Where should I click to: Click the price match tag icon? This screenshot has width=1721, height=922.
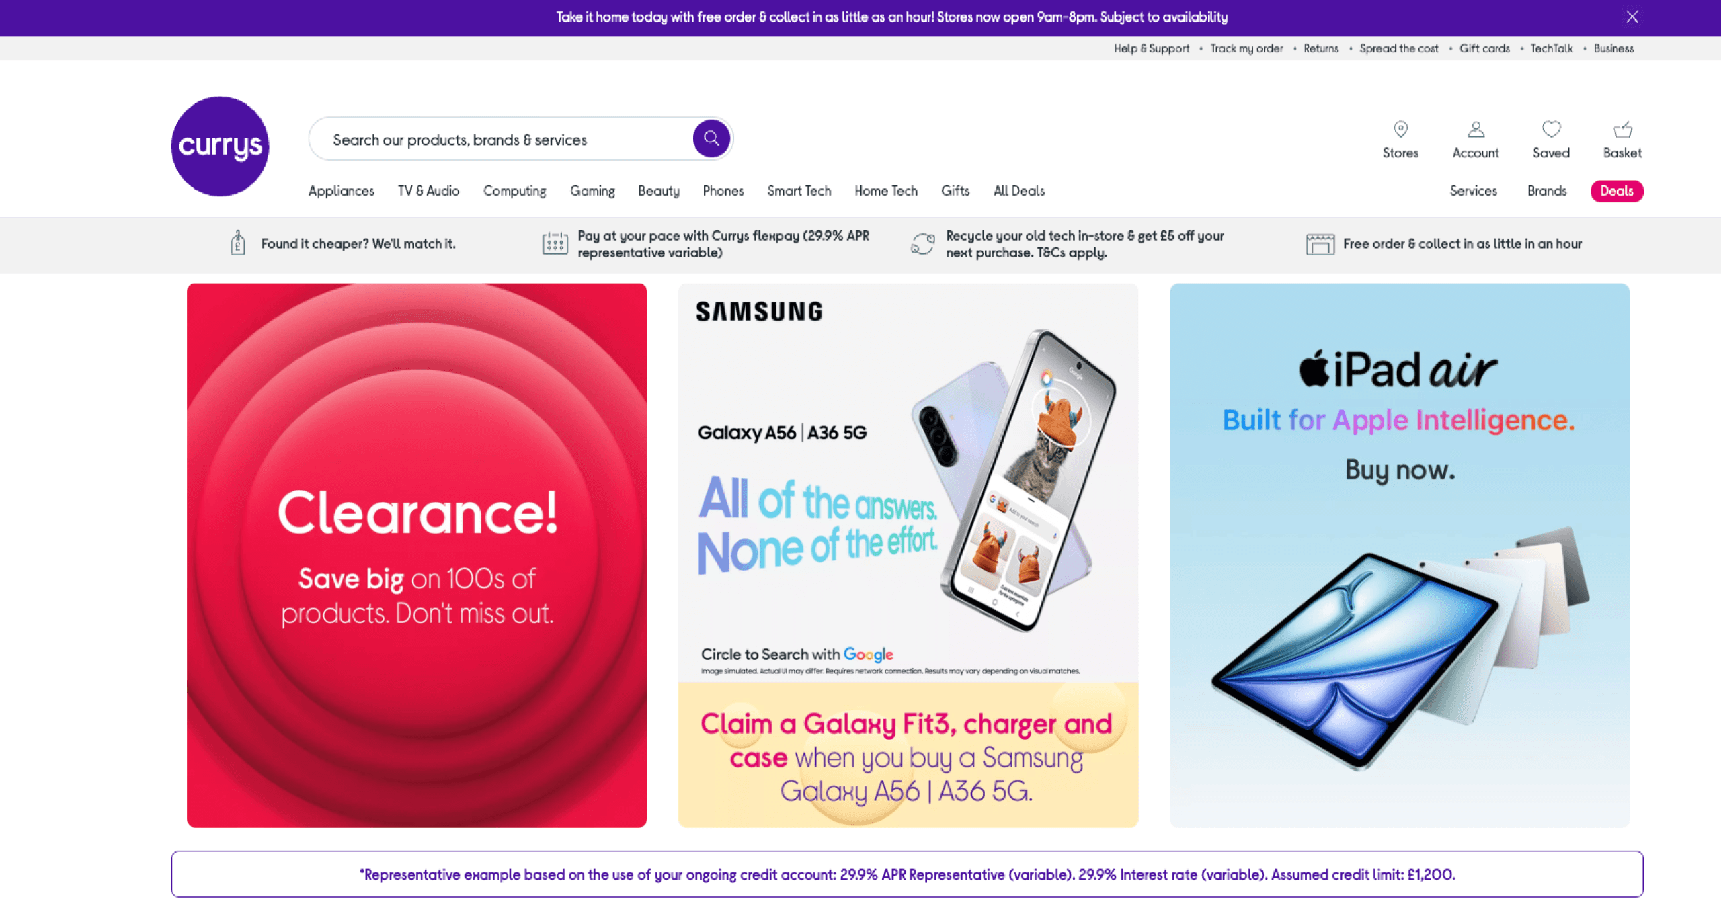[x=237, y=243]
